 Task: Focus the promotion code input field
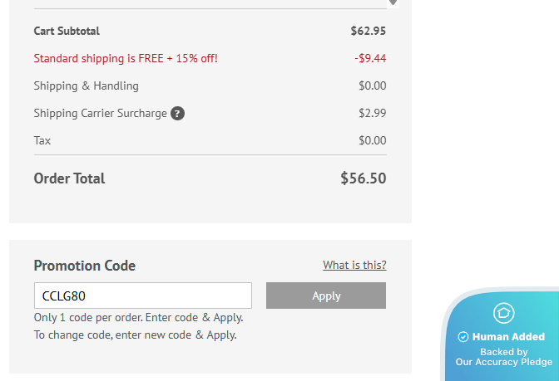(143, 296)
